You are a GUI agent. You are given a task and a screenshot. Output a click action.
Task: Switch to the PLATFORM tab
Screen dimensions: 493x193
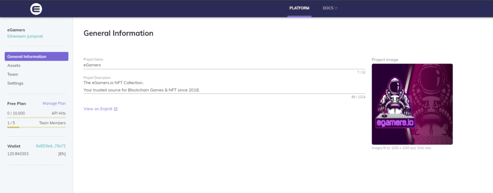tap(299, 8)
